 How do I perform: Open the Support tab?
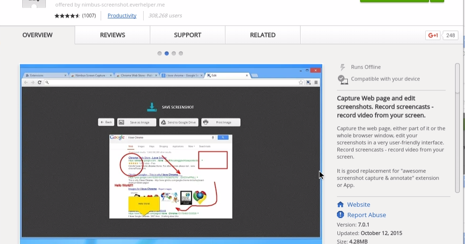click(188, 35)
